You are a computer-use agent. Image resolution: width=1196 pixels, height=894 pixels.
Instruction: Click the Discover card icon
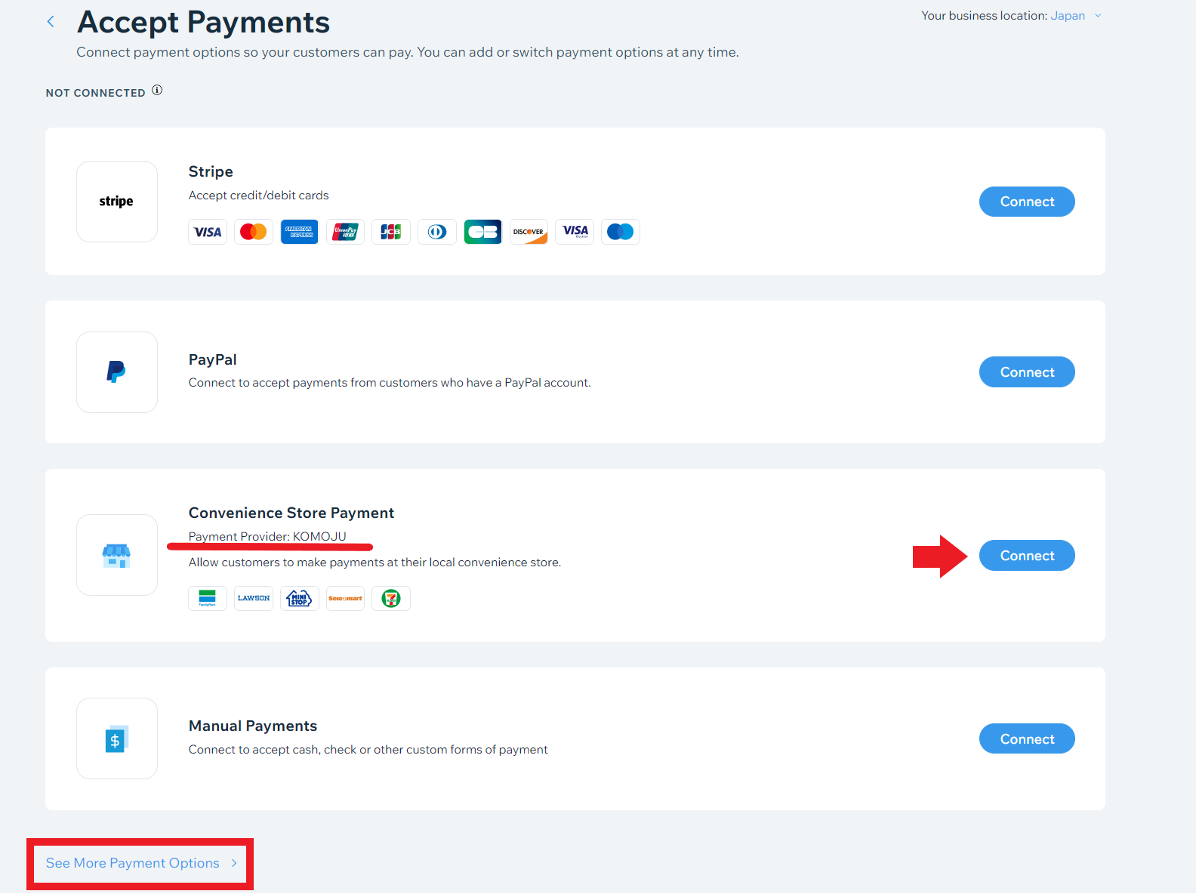529,232
